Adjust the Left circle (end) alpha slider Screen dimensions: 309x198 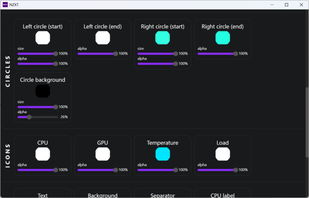tap(97, 54)
